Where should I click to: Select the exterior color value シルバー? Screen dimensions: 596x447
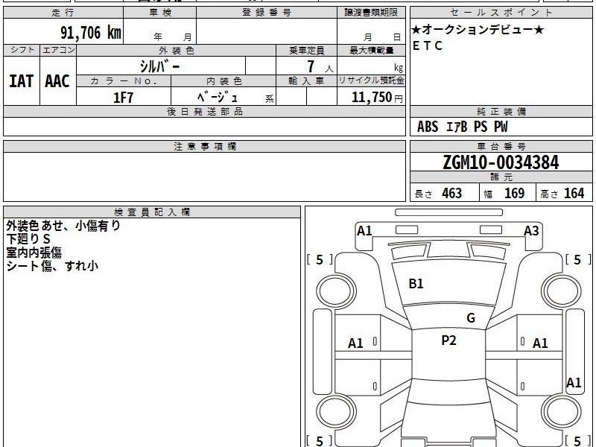point(159,66)
